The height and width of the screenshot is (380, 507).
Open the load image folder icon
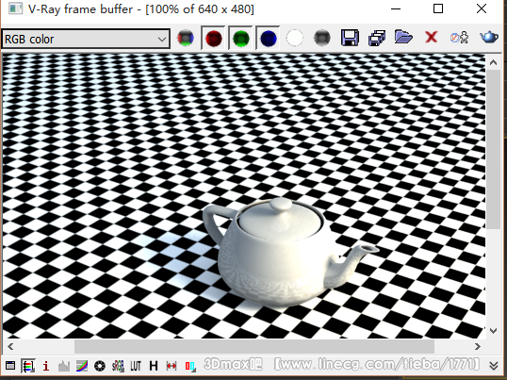coord(403,37)
